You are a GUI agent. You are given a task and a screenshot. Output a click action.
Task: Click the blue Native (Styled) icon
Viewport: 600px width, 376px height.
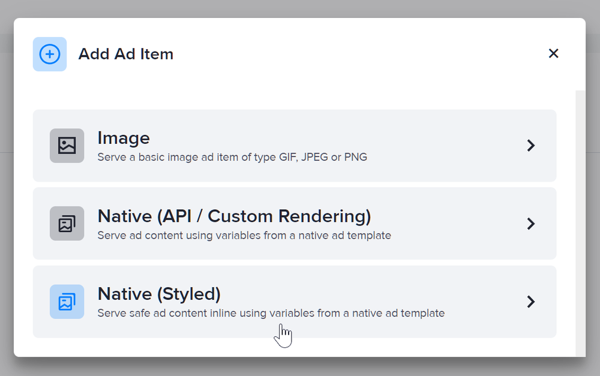tap(67, 302)
